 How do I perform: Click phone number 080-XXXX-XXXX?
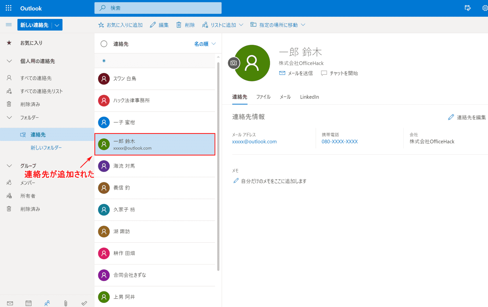click(340, 142)
